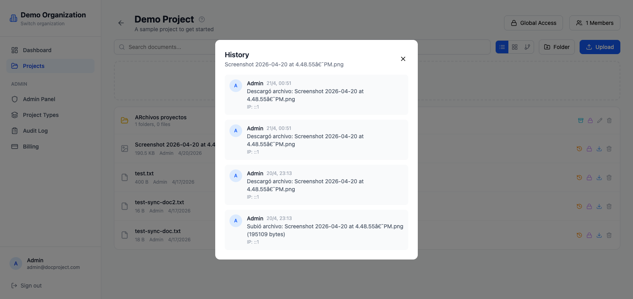Switch to grid view layout

coord(515,47)
